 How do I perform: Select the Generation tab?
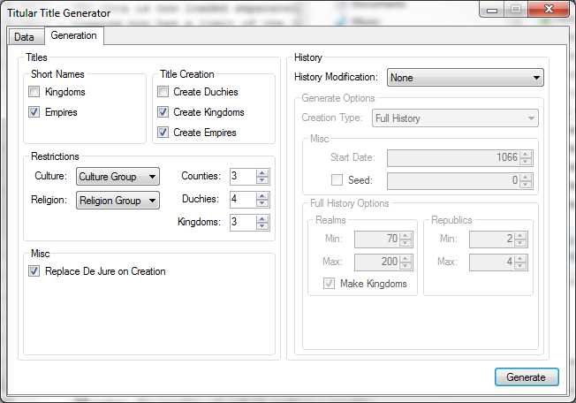pyautogui.click(x=73, y=36)
